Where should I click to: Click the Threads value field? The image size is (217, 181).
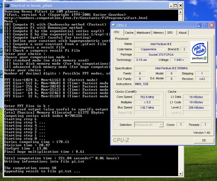coord(205,125)
